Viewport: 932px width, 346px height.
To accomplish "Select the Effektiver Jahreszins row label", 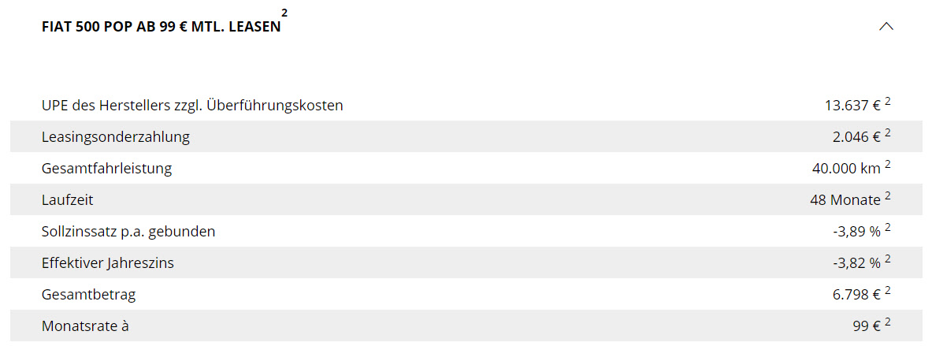I will 108,263.
